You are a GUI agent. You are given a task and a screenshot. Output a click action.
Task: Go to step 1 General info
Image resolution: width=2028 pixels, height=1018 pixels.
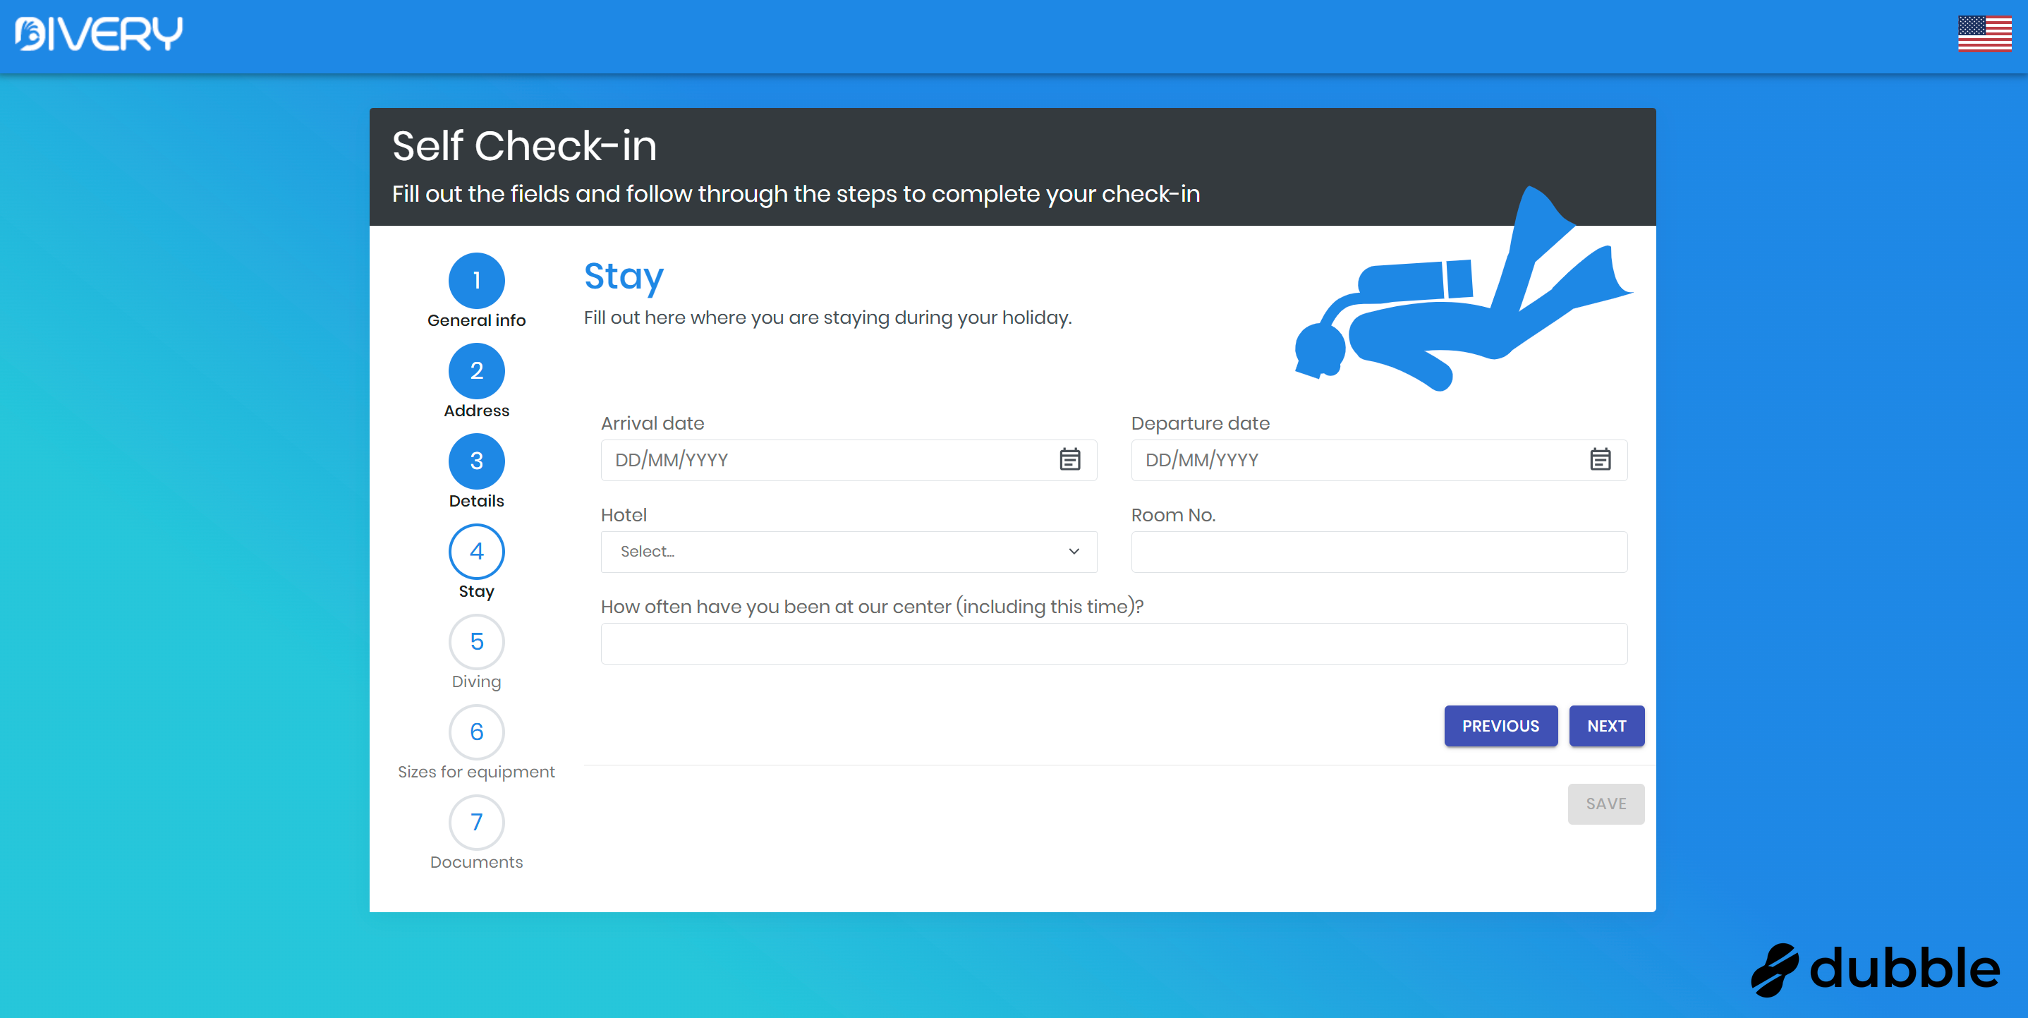[476, 280]
